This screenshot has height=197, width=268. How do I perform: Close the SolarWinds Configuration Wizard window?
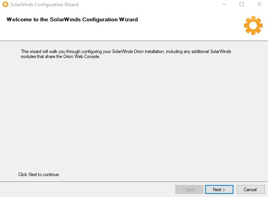tap(259, 4)
